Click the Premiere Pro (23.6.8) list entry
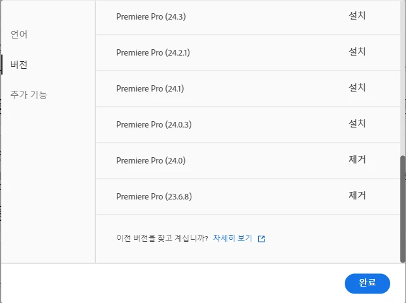The height and width of the screenshot is (303, 406). tap(154, 196)
